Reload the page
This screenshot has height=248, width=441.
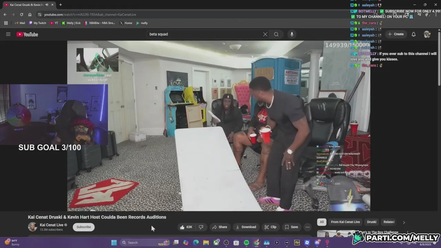(x=21, y=14)
